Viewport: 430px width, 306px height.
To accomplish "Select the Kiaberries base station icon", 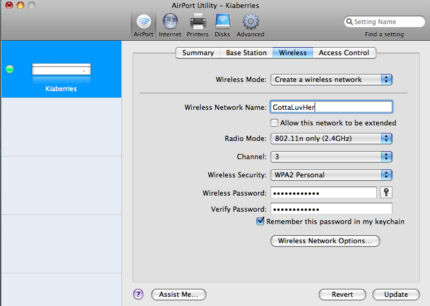I will click(61, 73).
